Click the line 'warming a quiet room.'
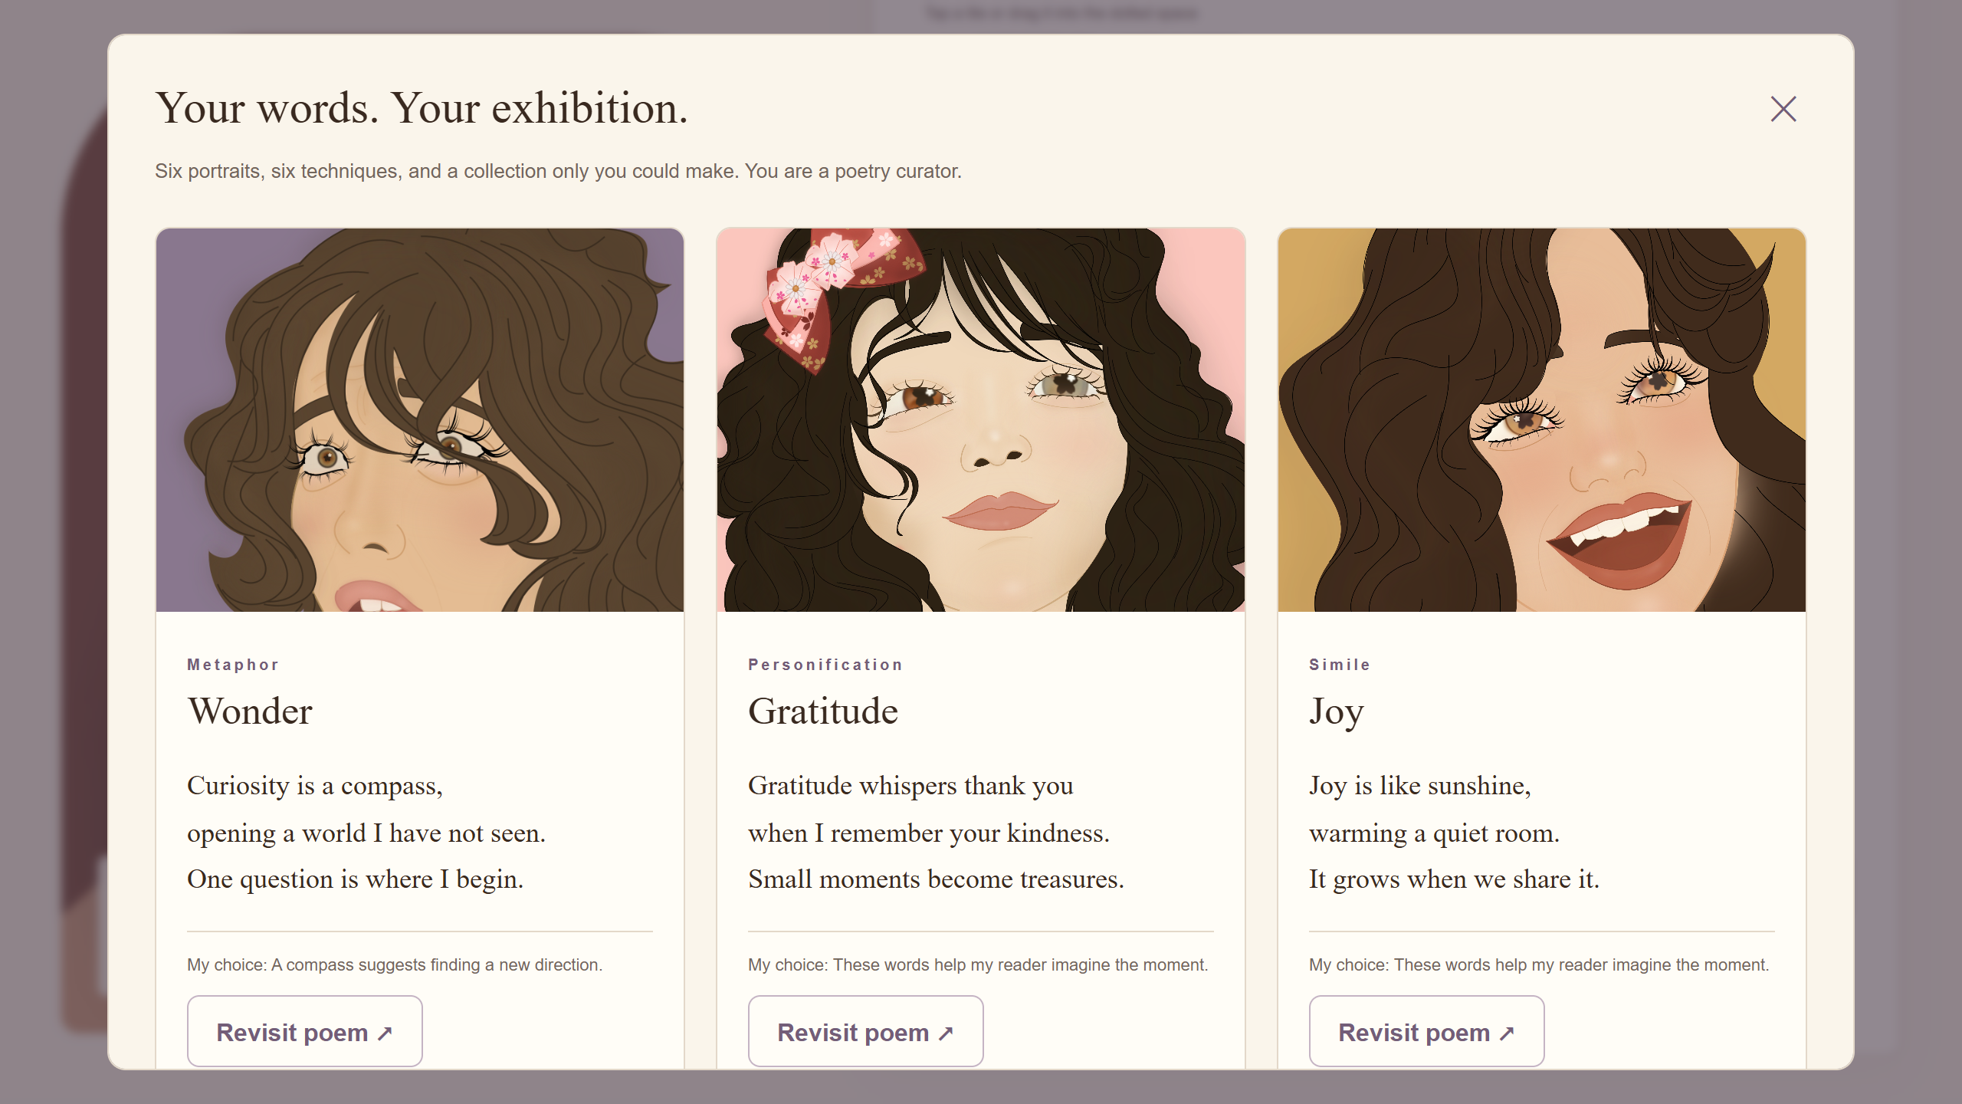This screenshot has width=1962, height=1104. point(1435,833)
